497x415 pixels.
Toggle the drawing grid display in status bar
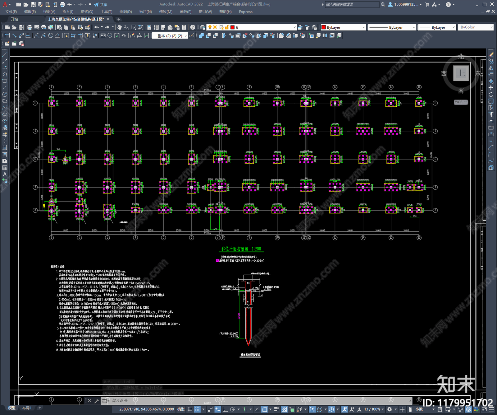[x=190, y=409]
